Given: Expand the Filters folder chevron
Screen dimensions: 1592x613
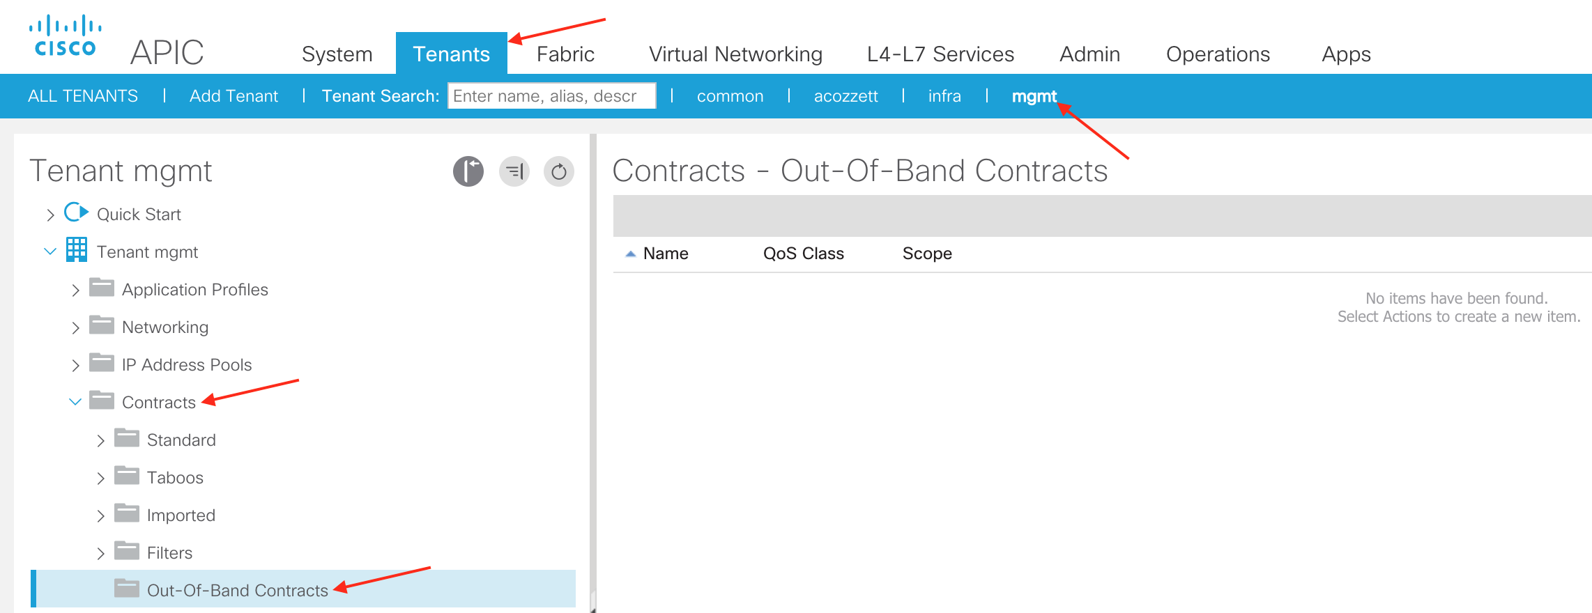Looking at the screenshot, I should (x=100, y=554).
